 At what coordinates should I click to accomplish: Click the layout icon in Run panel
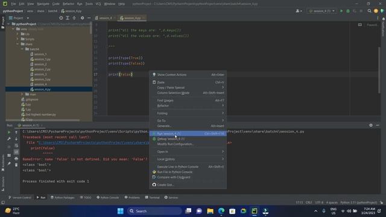(9, 156)
